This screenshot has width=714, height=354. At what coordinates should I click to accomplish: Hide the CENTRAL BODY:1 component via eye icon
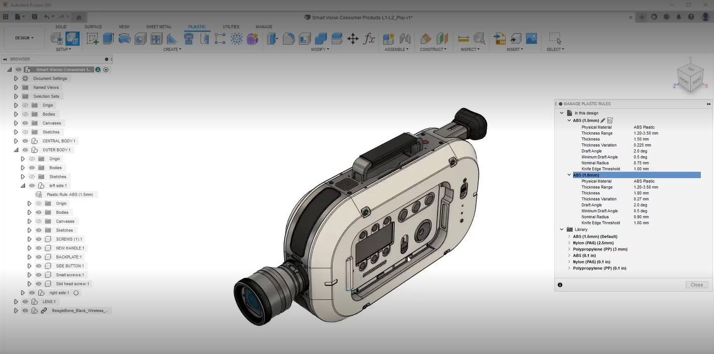click(25, 141)
